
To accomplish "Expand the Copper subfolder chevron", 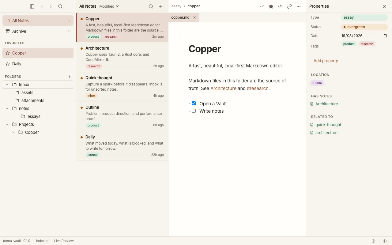I will 13,132.
